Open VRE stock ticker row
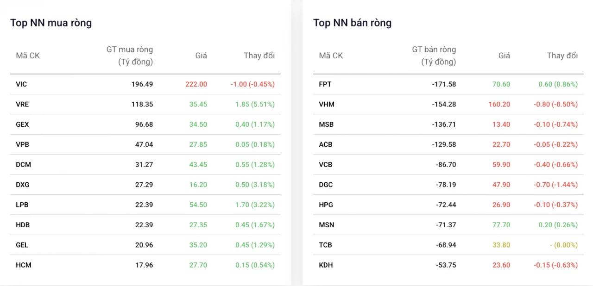 [145, 104]
